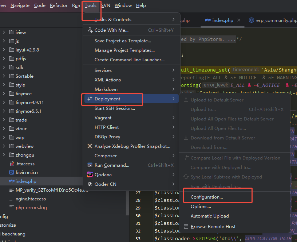Open the Tasks & Contexts submenu

coord(131,19)
